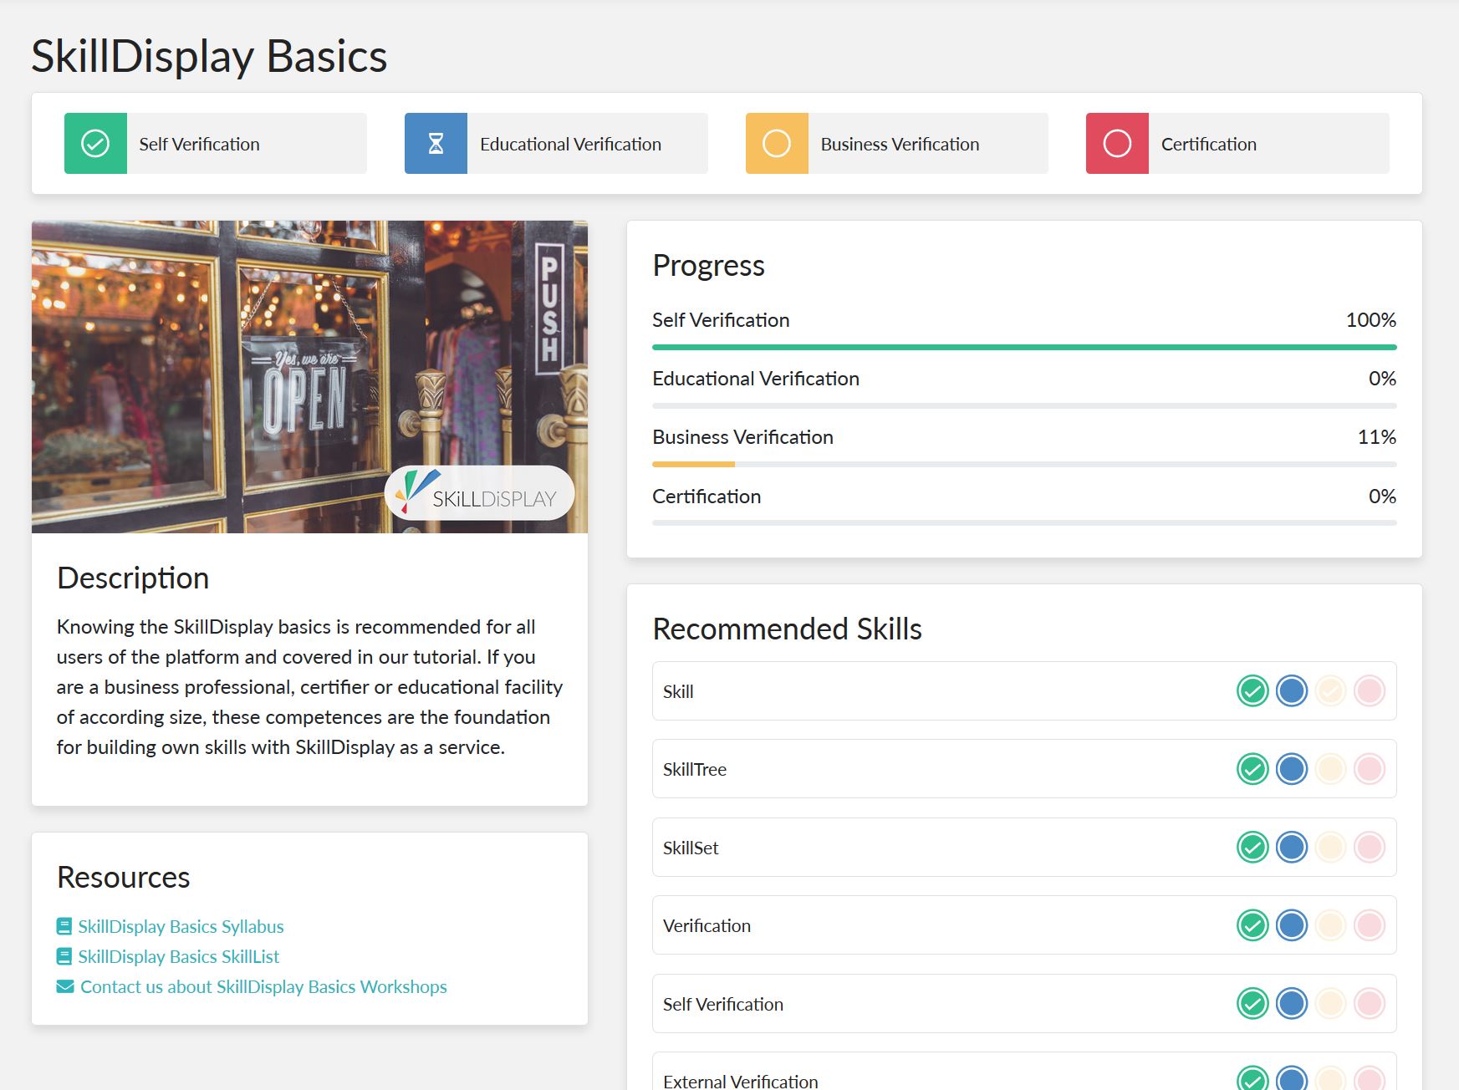The image size is (1459, 1090).
Task: Click the open shop door image
Action: [309, 377]
